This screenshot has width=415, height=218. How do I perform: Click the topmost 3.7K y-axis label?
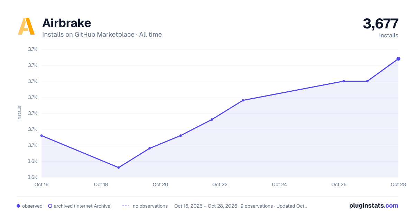33,49
